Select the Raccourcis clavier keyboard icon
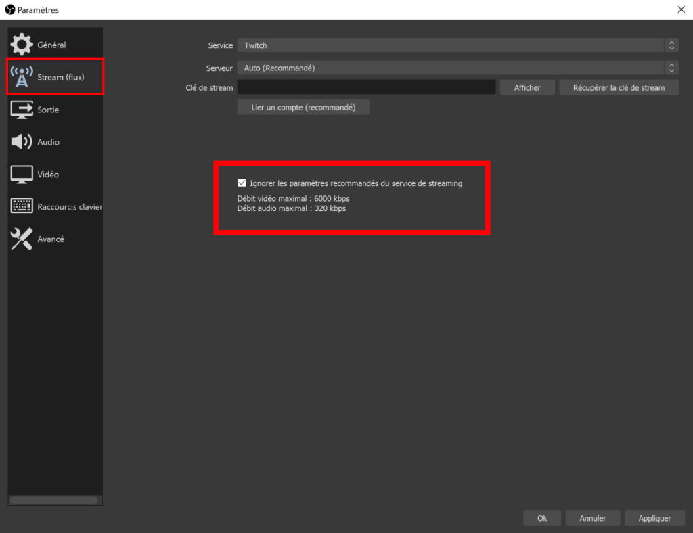 [x=22, y=207]
